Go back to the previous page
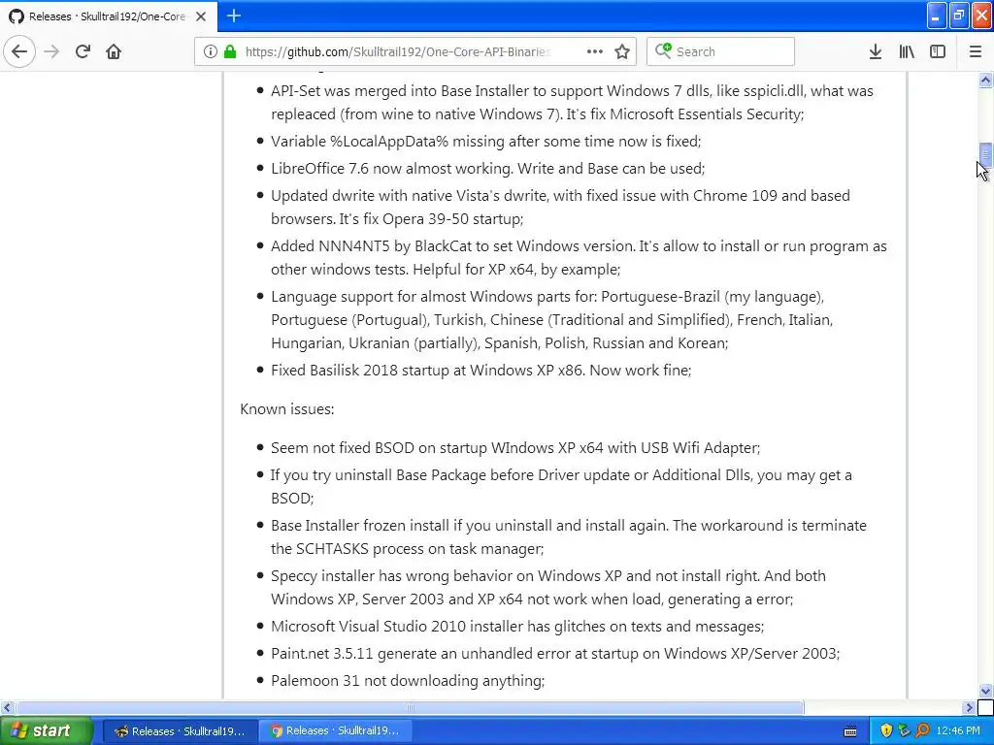Screen dimensions: 994x745 (x=19, y=51)
